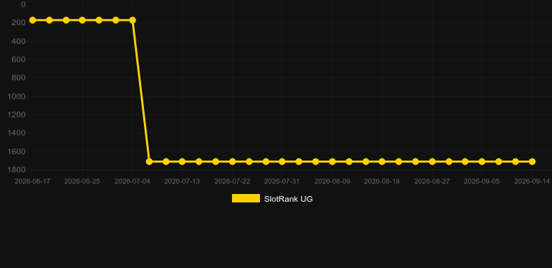The height and width of the screenshot is (268, 552).
Task: Select the last data point above 2026-09-14
Action: click(532, 161)
